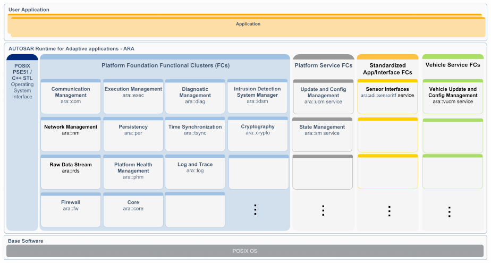Select the Cryptography ara::crypto box
The image size is (491, 263).
point(258,134)
